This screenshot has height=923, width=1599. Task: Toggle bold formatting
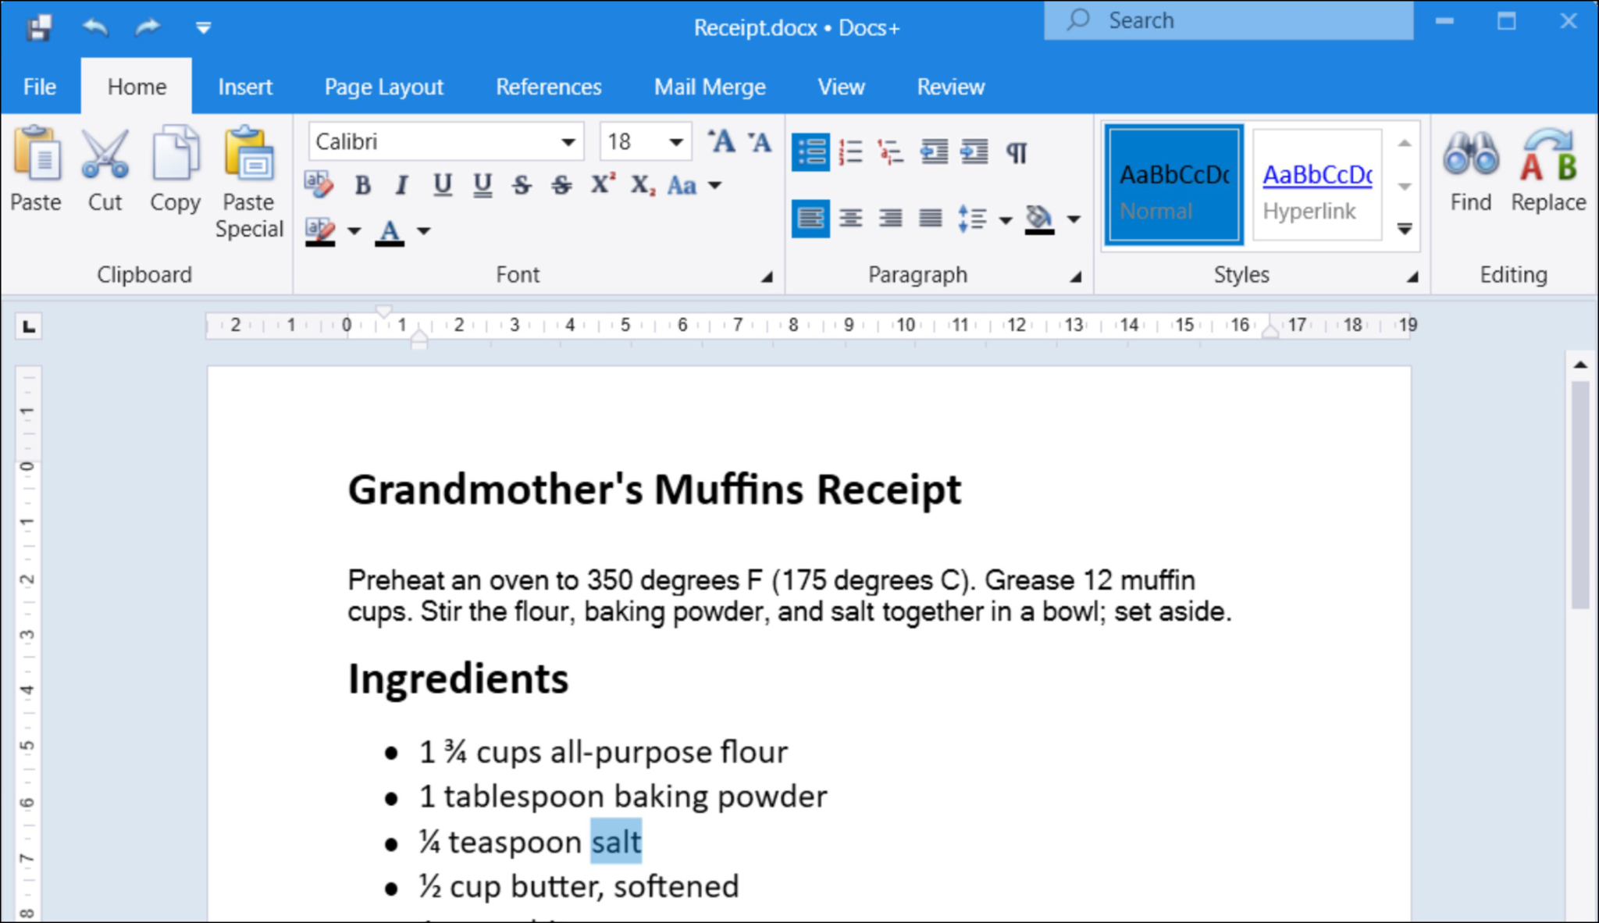362,185
